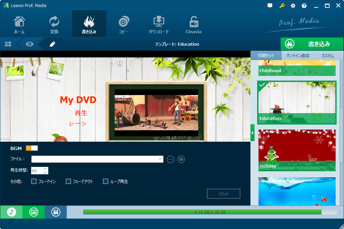Open background music settings note icon

click(11, 212)
